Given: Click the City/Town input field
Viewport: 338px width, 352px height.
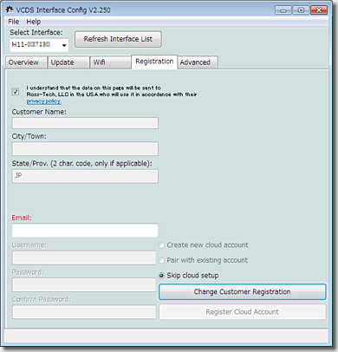Looking at the screenshot, I should pyautogui.click(x=85, y=149).
